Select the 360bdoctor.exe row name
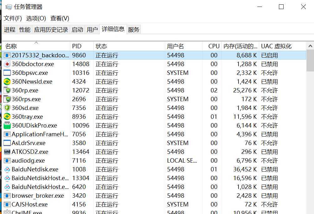 (x=33, y=64)
